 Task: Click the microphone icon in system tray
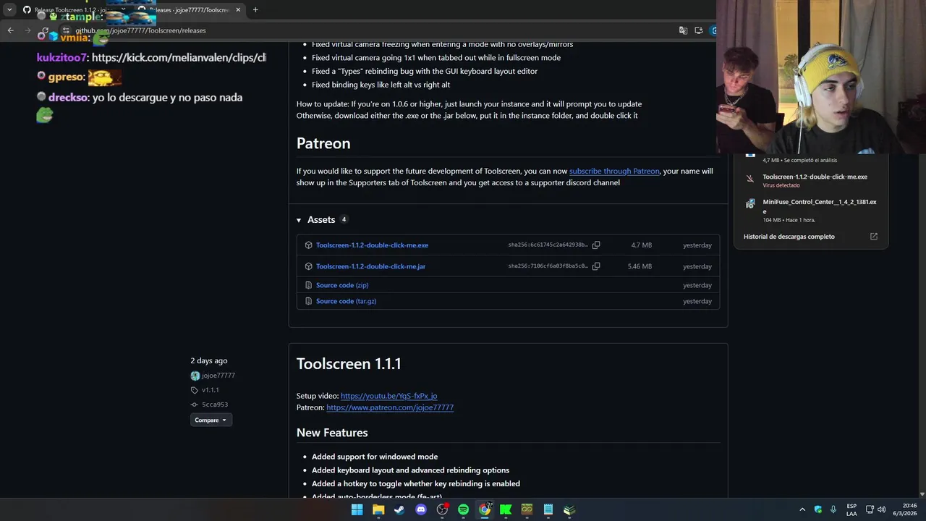[x=833, y=509]
